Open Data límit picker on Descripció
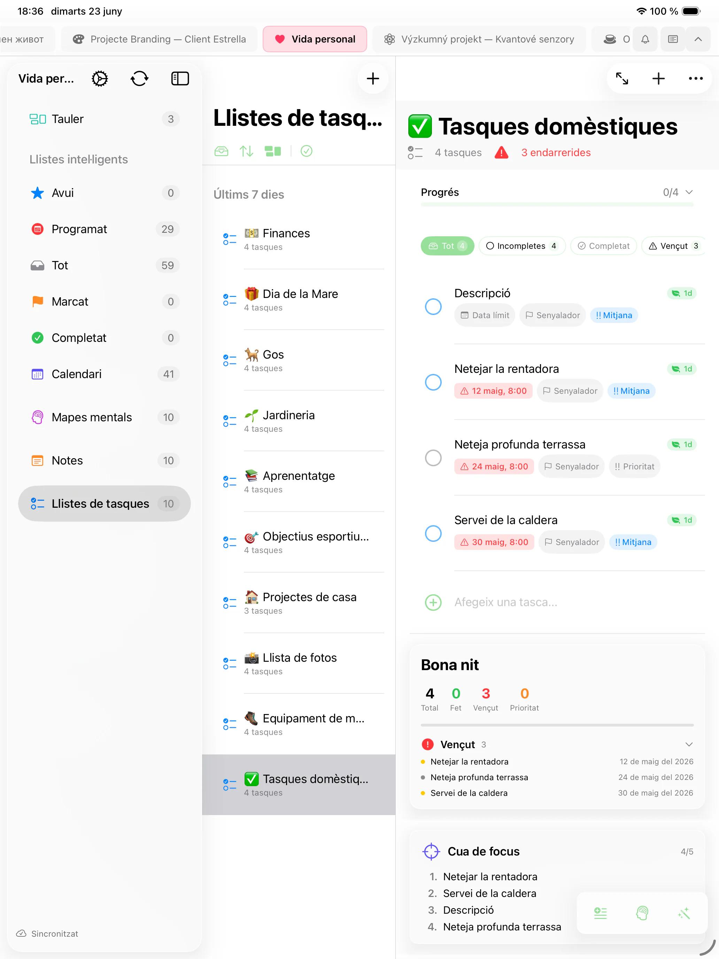719x959 pixels. (485, 315)
